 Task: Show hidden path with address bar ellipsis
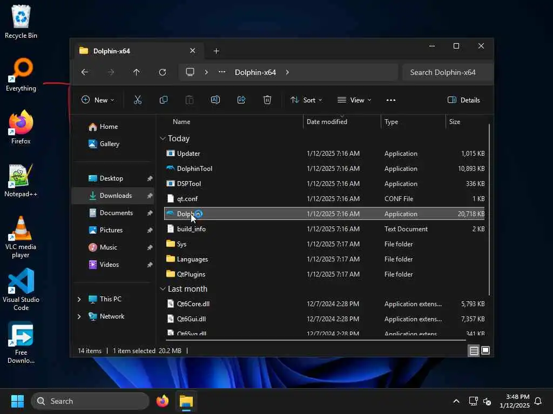[221, 72]
